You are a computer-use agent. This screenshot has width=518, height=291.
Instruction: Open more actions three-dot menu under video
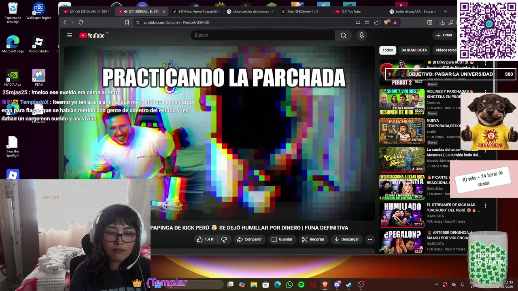click(x=370, y=239)
